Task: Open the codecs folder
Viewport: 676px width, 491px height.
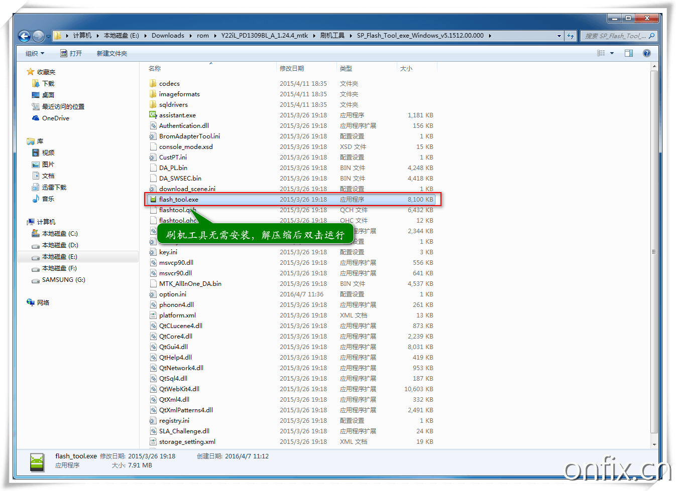Action: 169,84
